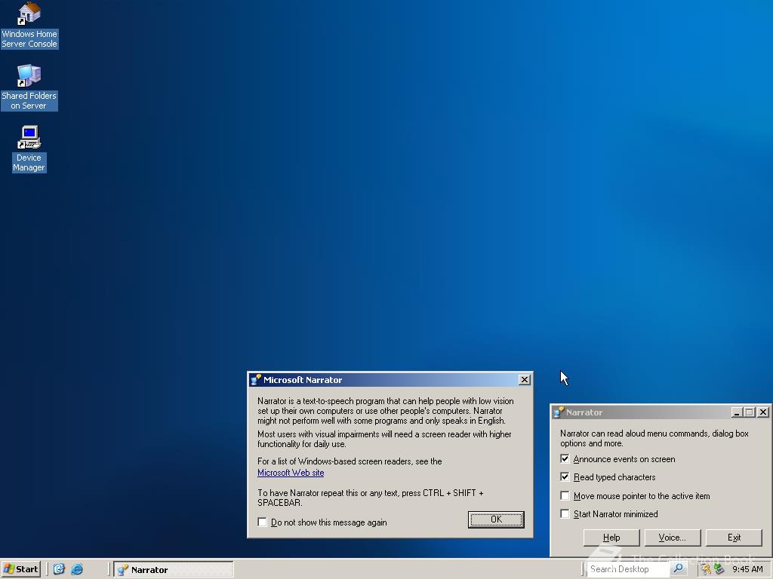Screen dimensions: 773x579
Task: Click OK in Microsoft Narrator dialog
Action: tap(496, 519)
